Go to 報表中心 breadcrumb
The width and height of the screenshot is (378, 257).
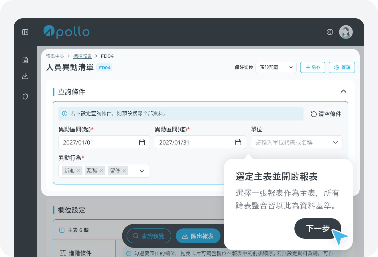point(55,56)
